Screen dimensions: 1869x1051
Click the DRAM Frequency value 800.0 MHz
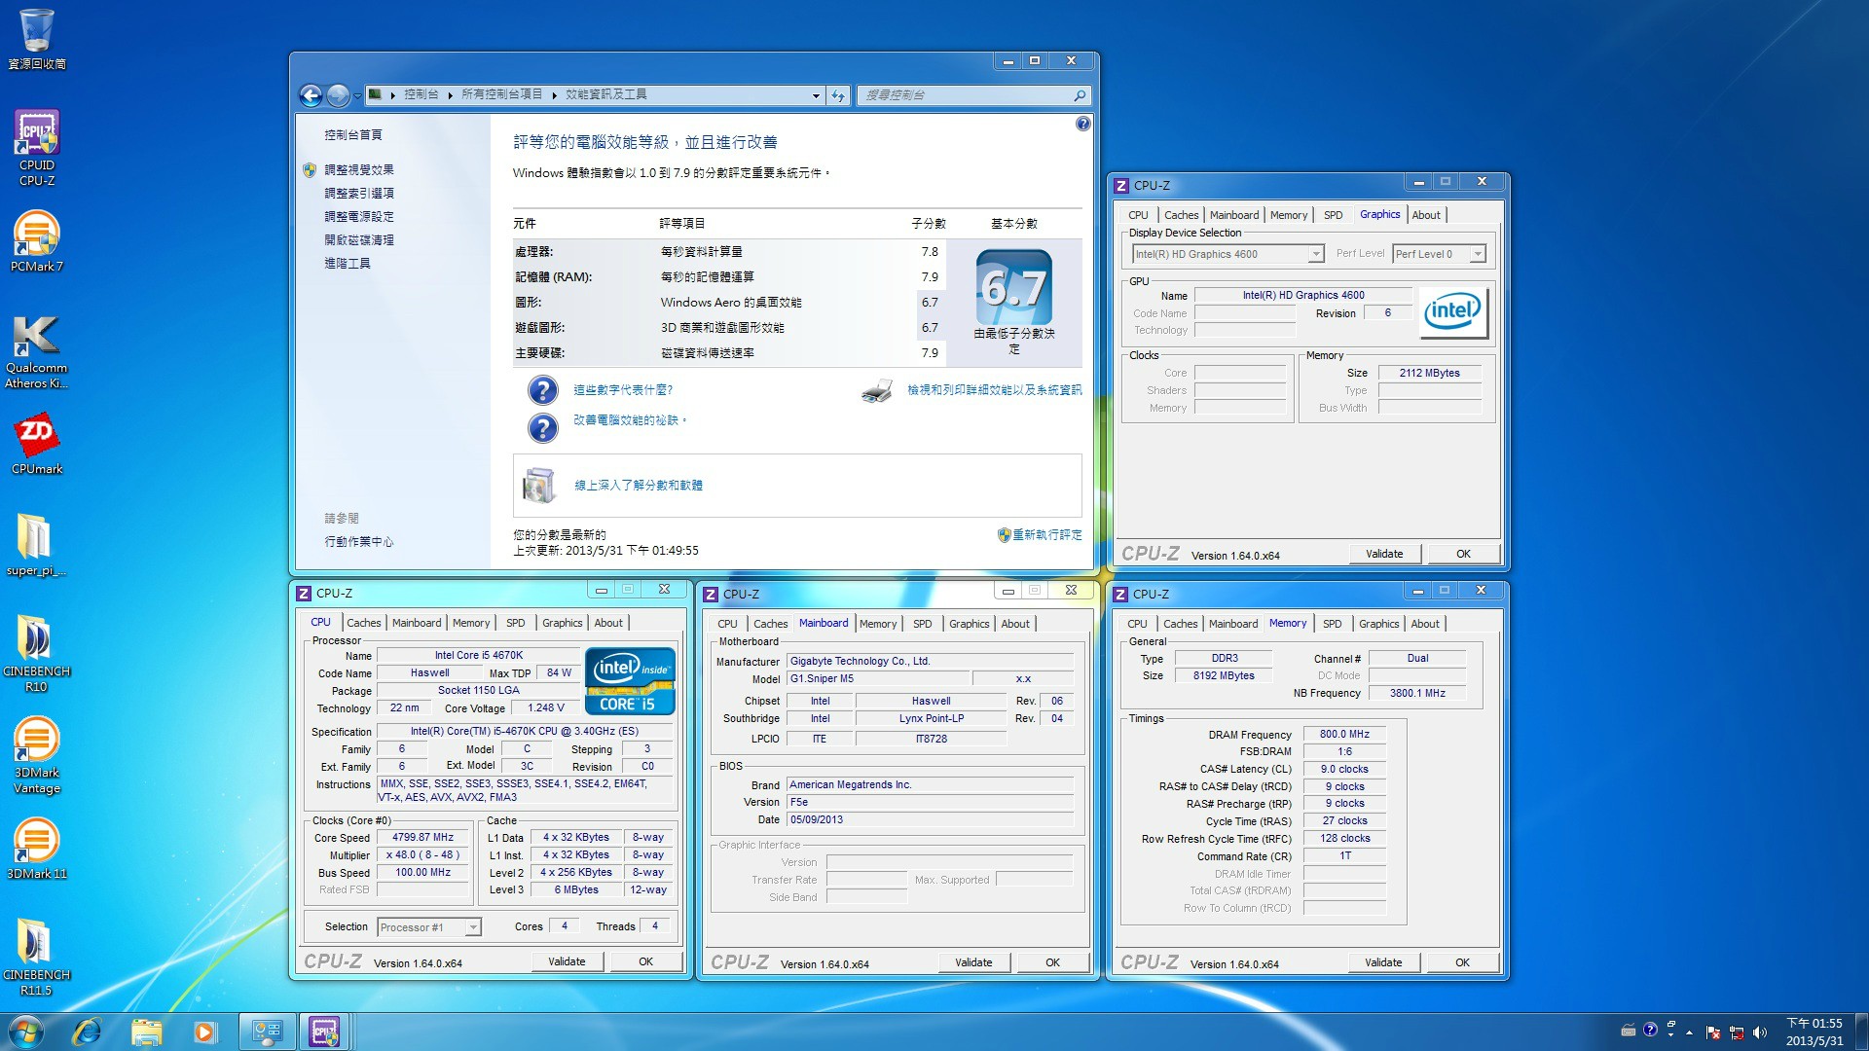[1344, 734]
